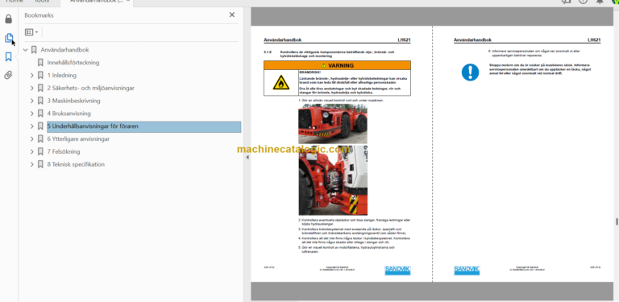Image resolution: width=619 pixels, height=302 pixels.
Task: Expand the 4 Bruksanvisning bookmark
Action: click(x=32, y=114)
